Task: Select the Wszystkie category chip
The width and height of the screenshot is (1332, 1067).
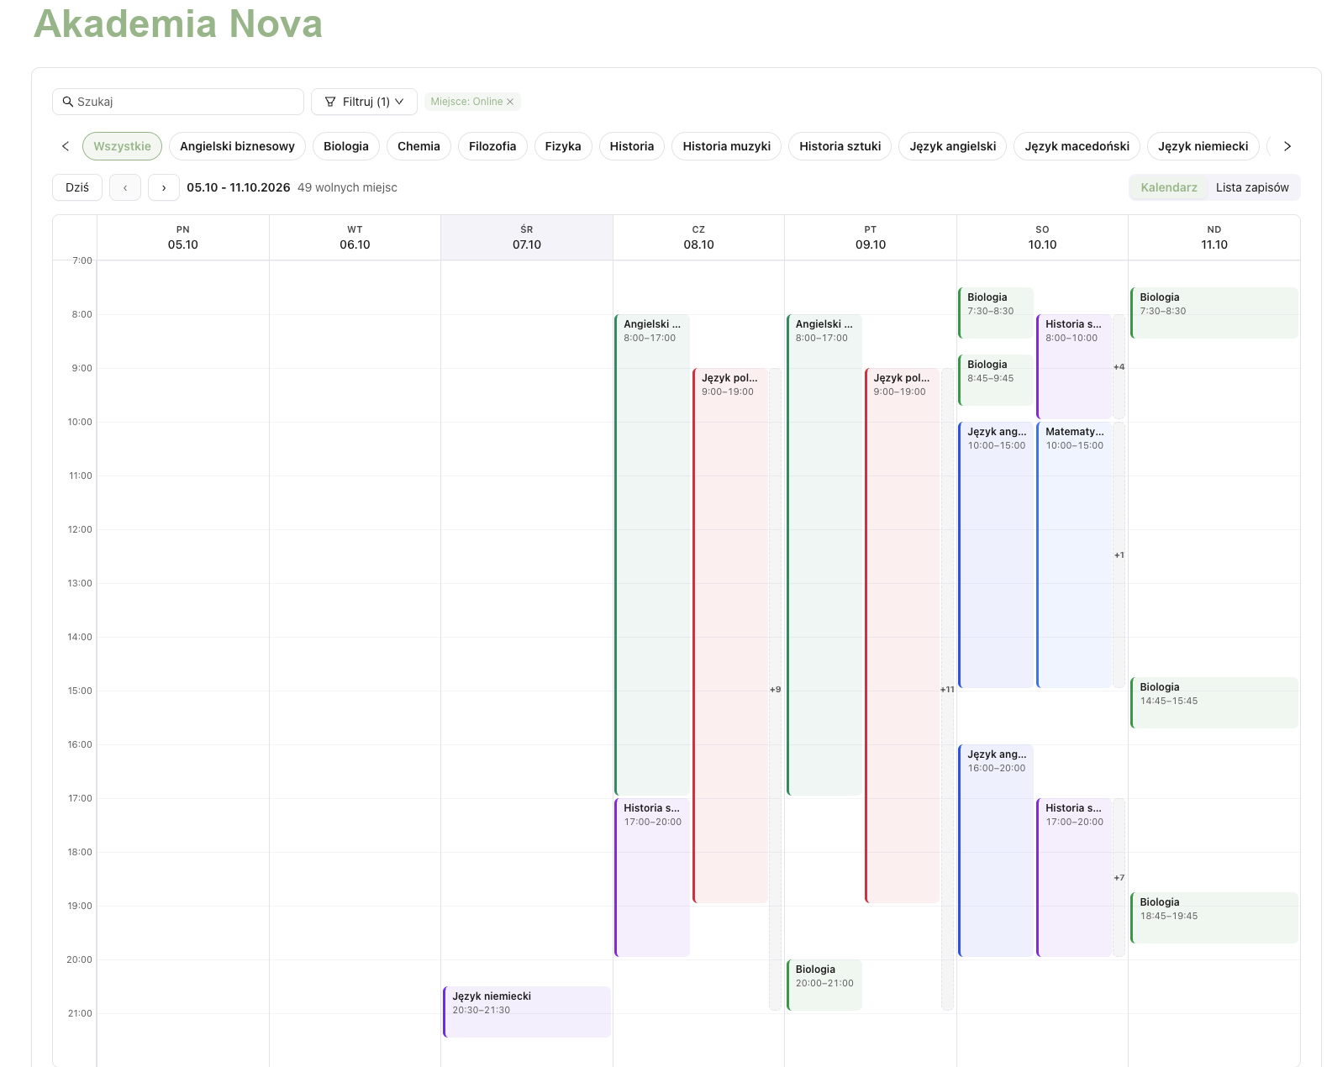Action: tap(123, 146)
